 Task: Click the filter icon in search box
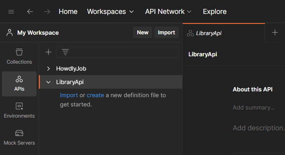click(x=65, y=52)
